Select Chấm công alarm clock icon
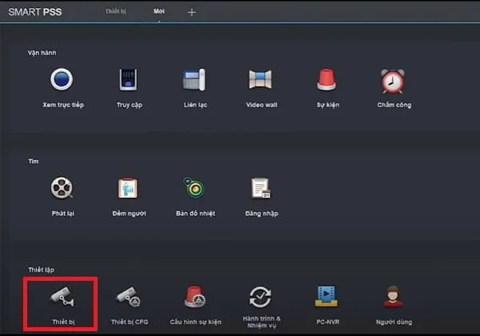480x336 pixels. (394, 81)
